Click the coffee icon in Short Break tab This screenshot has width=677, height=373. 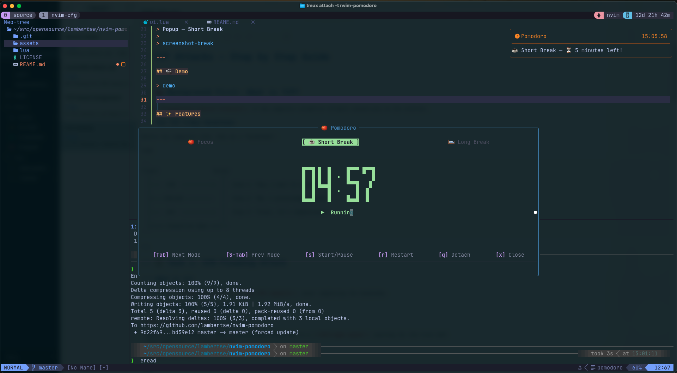pyautogui.click(x=312, y=142)
